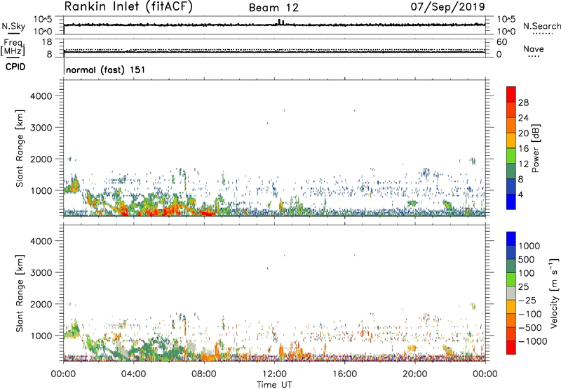Click the '16:00' time tick label
Viewport: 561px width, 389px height.
pos(344,374)
